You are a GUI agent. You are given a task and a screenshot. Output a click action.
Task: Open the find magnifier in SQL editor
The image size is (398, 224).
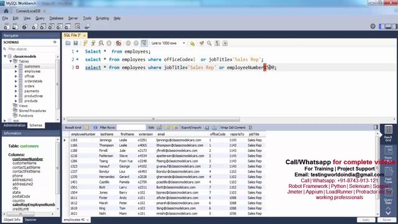click(x=209, y=43)
